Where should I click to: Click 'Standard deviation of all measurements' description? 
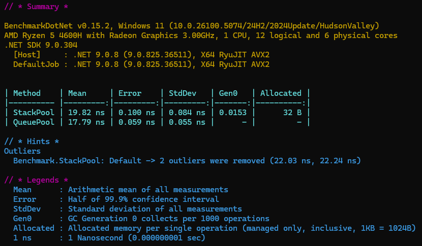point(155,209)
